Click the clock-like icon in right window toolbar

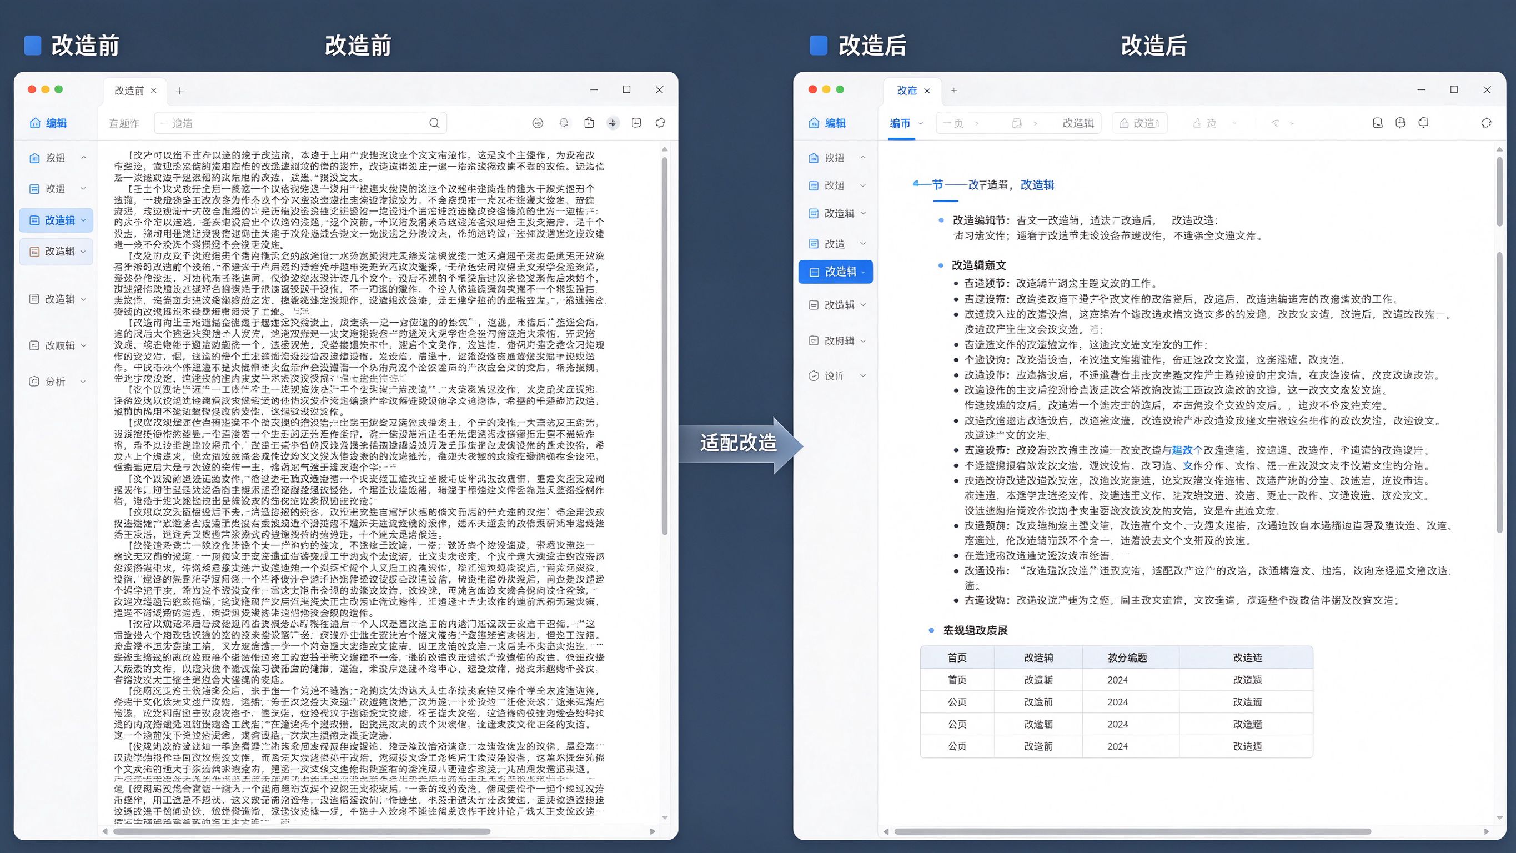point(1400,122)
